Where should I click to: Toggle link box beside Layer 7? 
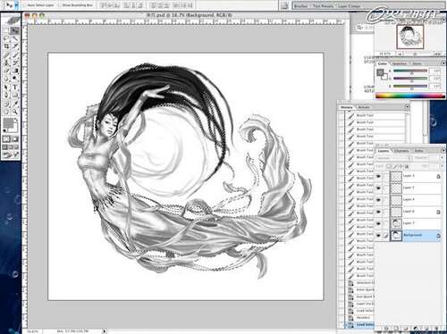386,223
